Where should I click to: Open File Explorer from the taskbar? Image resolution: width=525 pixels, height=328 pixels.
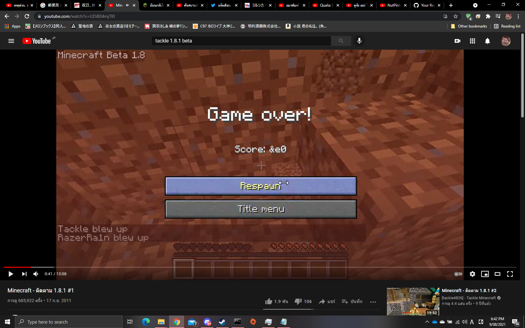161,322
